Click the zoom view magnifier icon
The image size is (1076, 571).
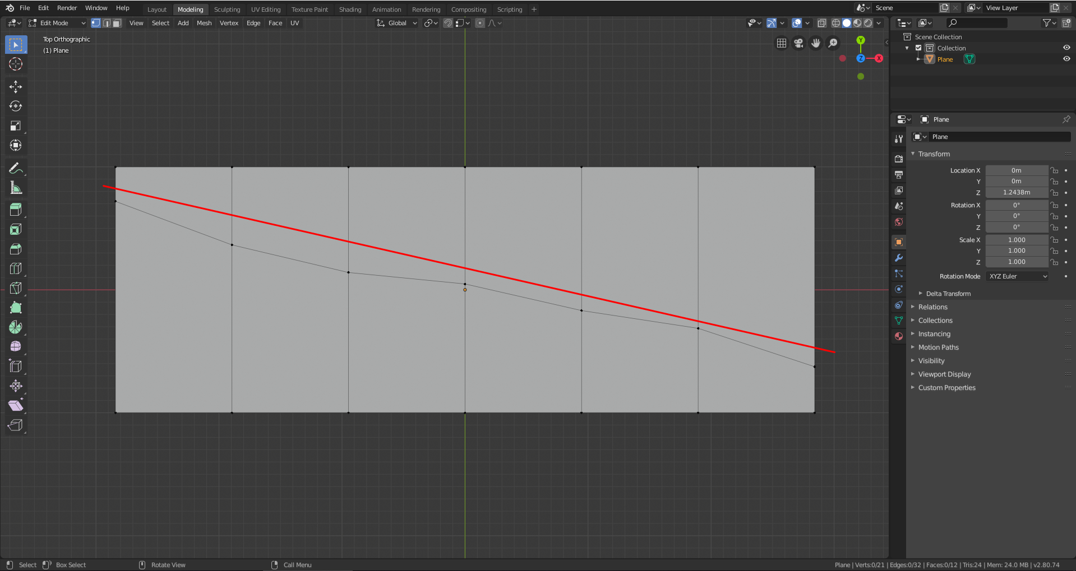coord(833,43)
